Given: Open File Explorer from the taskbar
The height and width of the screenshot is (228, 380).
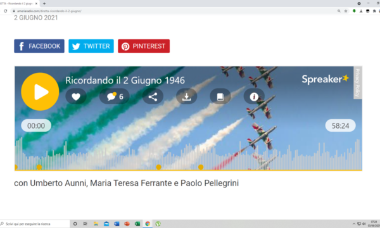Looking at the screenshot, I should tap(96, 224).
